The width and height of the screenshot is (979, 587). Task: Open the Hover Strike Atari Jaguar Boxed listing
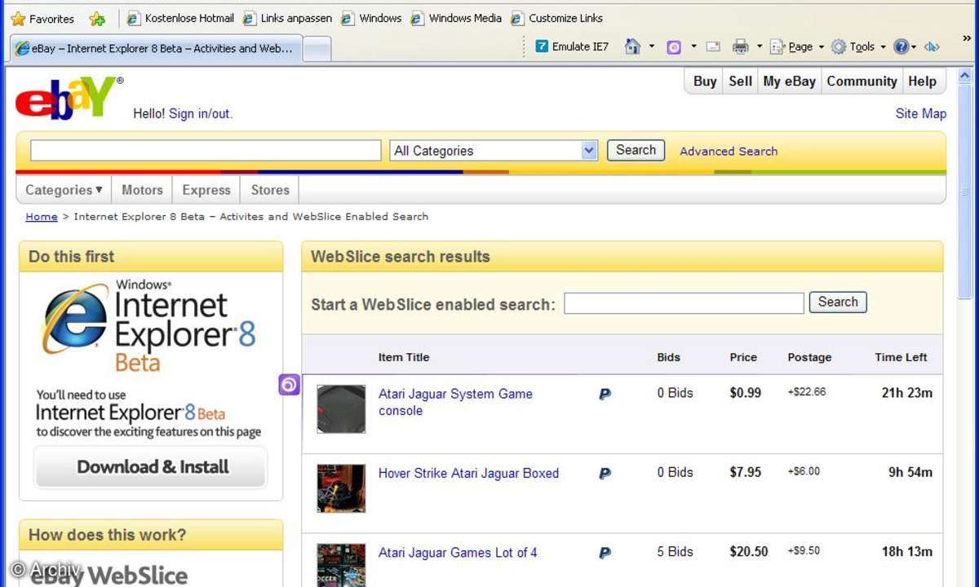click(468, 473)
